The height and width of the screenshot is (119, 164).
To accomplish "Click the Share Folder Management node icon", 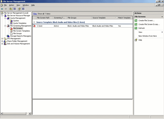I will coord(5,41).
